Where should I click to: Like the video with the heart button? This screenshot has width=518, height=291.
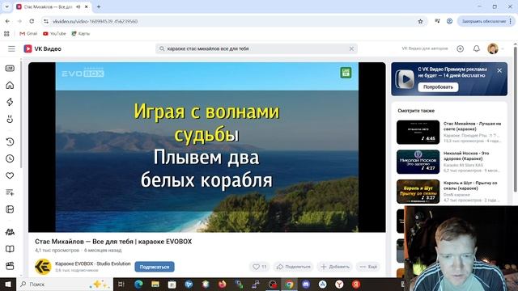pos(260,267)
